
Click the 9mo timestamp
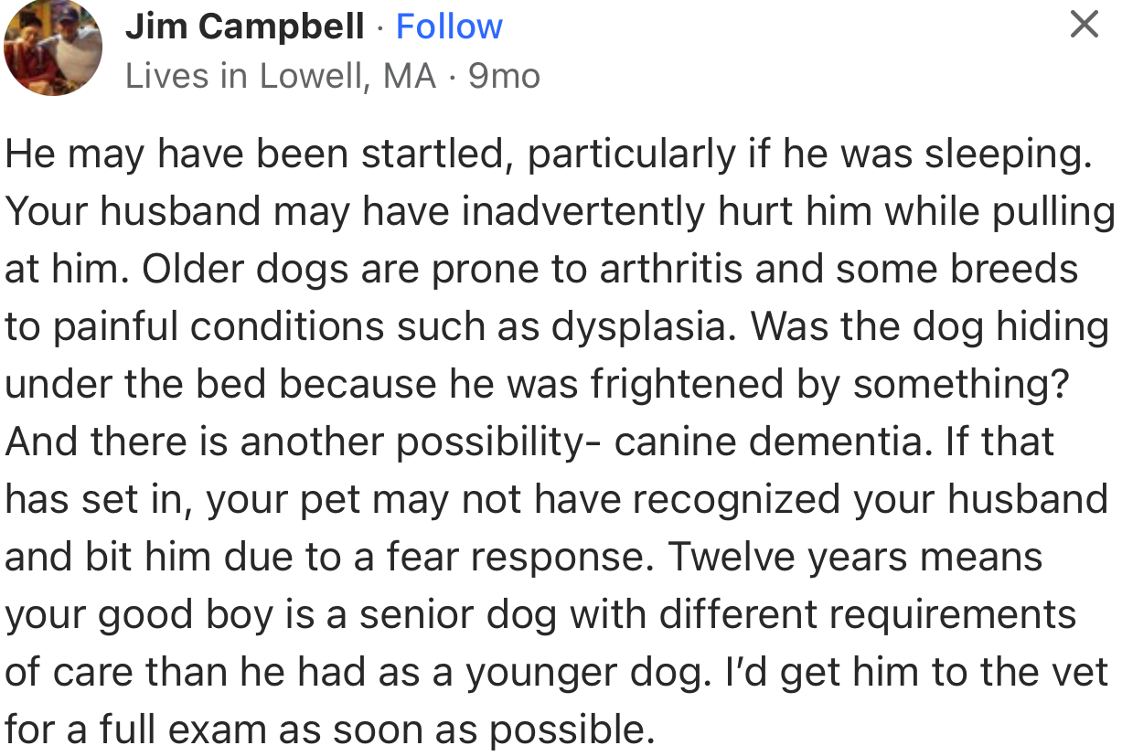(x=504, y=76)
